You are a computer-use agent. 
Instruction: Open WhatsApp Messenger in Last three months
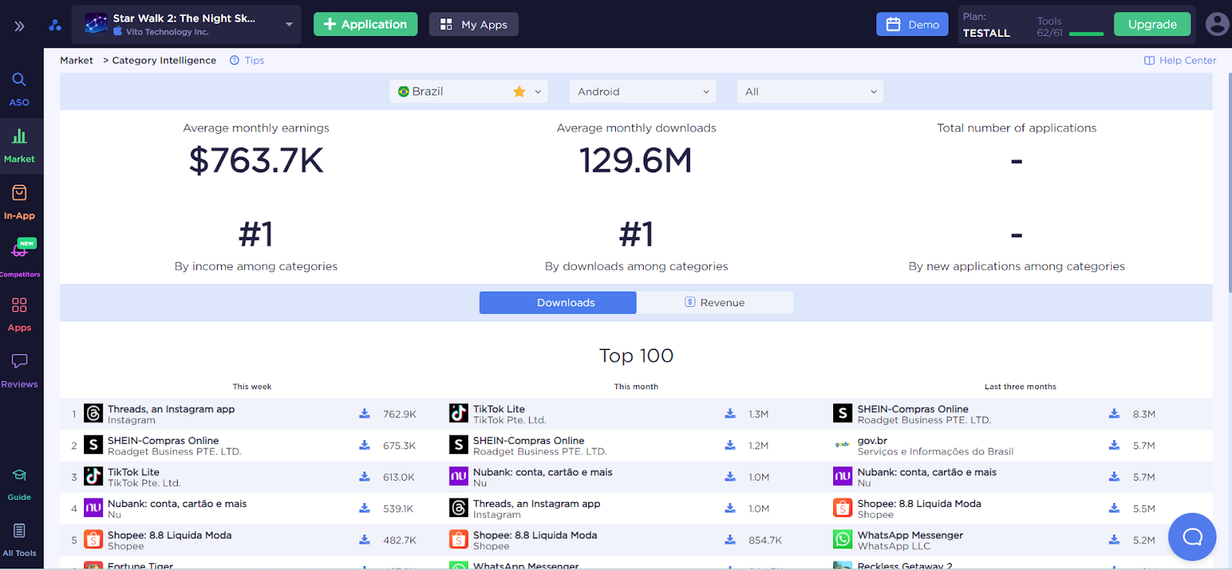(910, 535)
